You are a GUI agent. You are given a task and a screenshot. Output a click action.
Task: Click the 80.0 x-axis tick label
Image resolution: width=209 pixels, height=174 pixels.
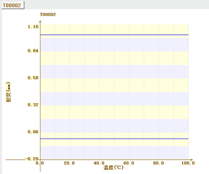coord(158,163)
